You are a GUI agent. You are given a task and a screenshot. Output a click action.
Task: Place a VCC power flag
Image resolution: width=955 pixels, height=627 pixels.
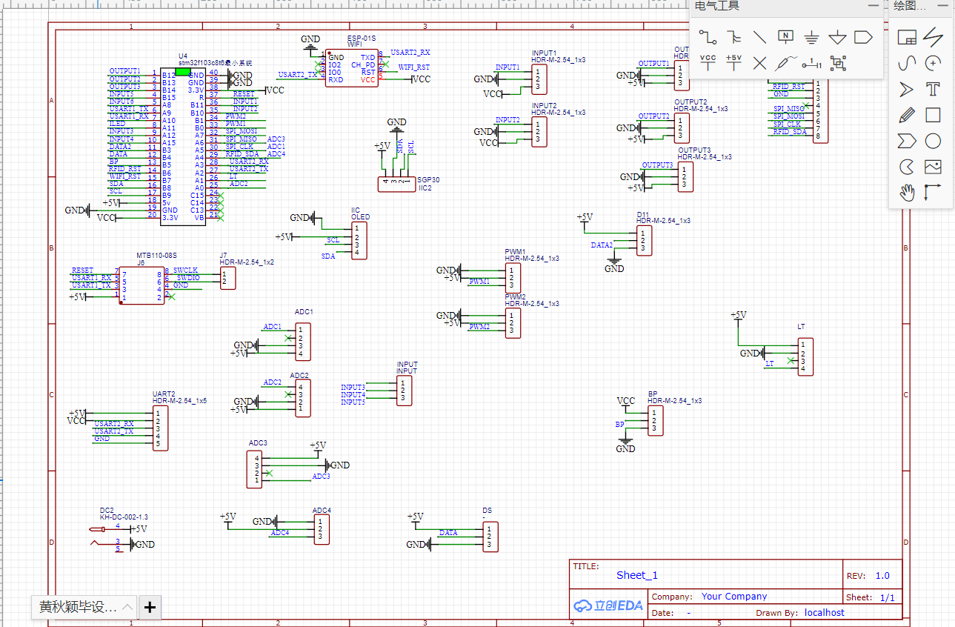(x=708, y=62)
